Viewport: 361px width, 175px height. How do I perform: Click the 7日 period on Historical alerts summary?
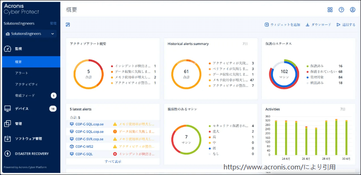(x=245, y=44)
